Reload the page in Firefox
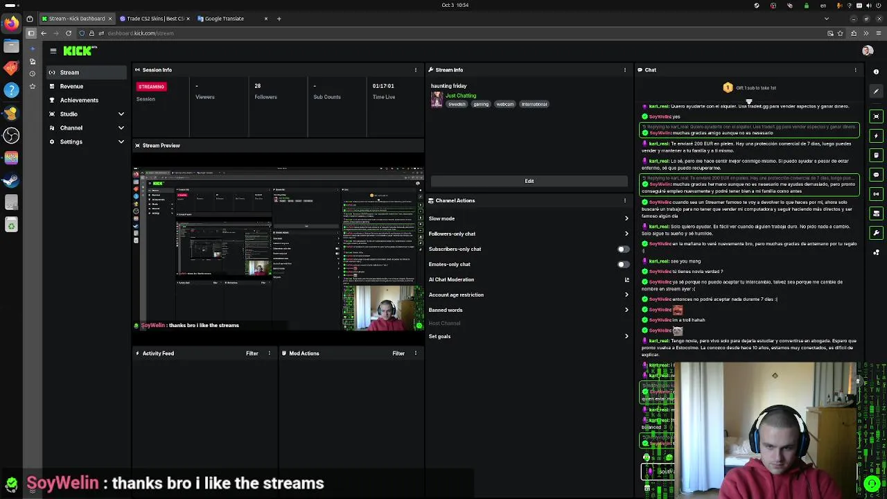 pos(68,33)
